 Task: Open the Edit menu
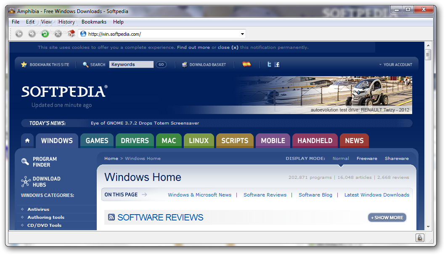click(x=30, y=22)
